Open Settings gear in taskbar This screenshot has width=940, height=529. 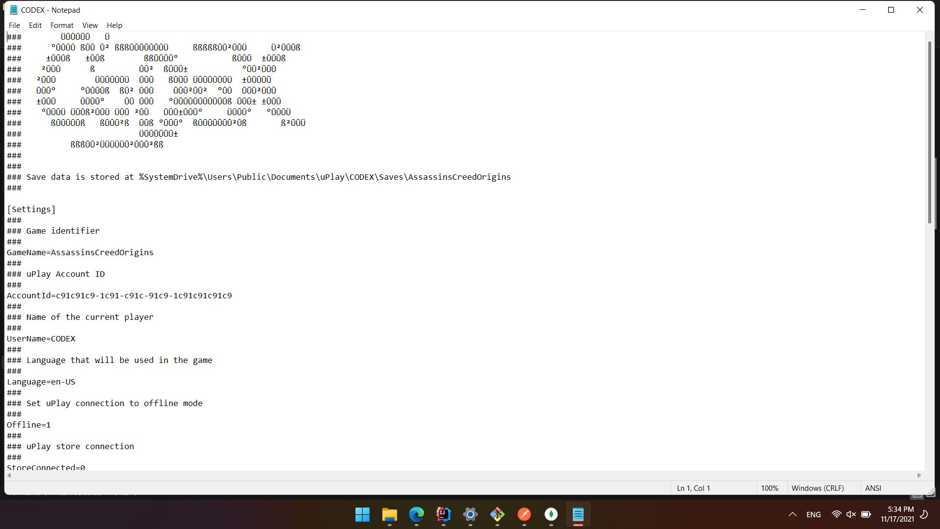[470, 514]
